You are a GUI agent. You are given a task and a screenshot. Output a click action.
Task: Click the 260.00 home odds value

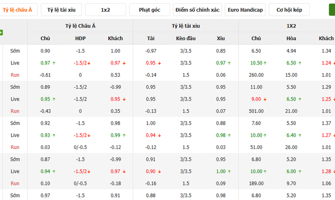click(x=256, y=75)
